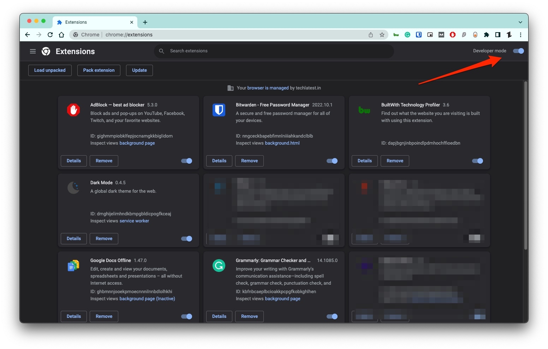This screenshot has width=548, height=349.
Task: Open the Extensions page hamburger menu
Action: coord(32,51)
